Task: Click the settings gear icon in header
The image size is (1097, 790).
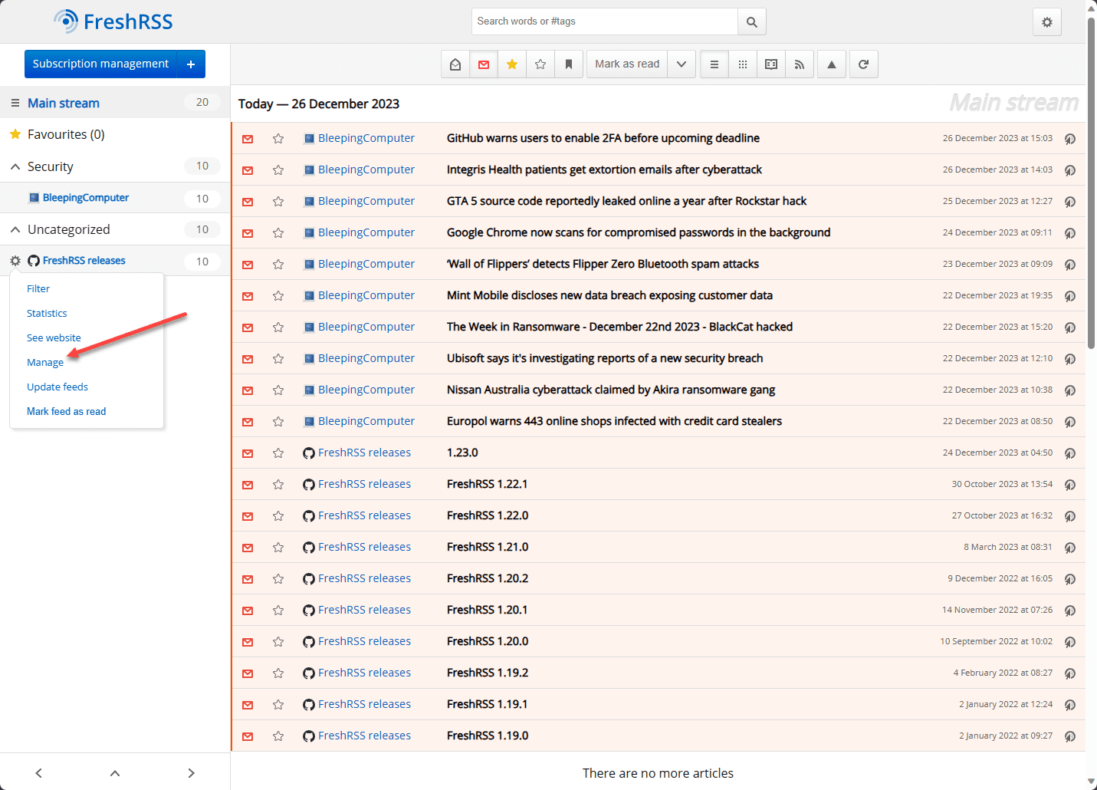Action: [x=1046, y=22]
